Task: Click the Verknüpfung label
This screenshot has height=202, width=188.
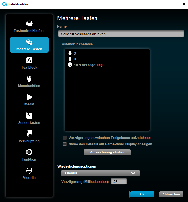Action: pyautogui.click(x=29, y=141)
